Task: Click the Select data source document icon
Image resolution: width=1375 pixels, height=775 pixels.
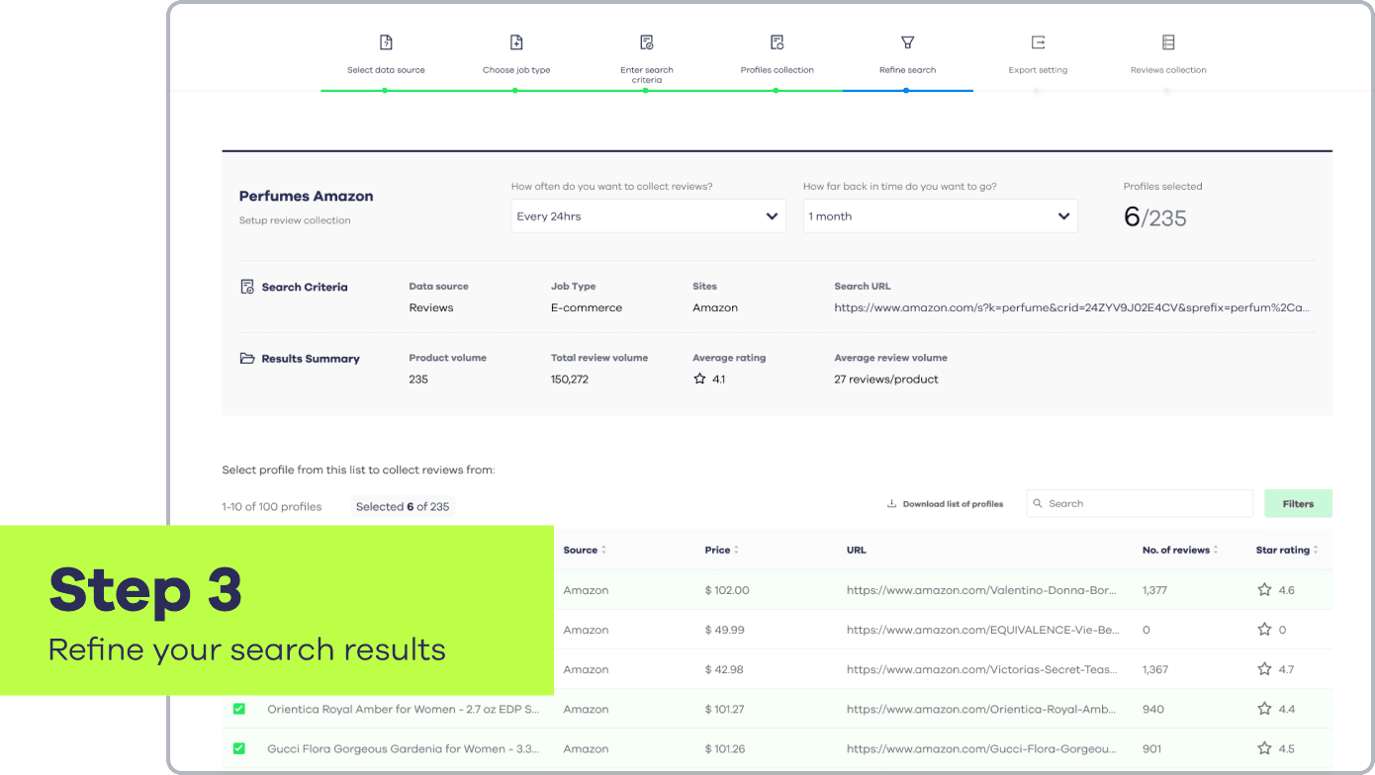Action: click(385, 43)
